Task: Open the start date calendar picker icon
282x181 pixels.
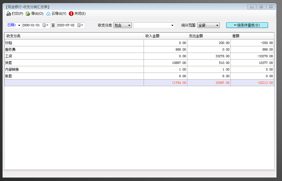Action: 45,25
